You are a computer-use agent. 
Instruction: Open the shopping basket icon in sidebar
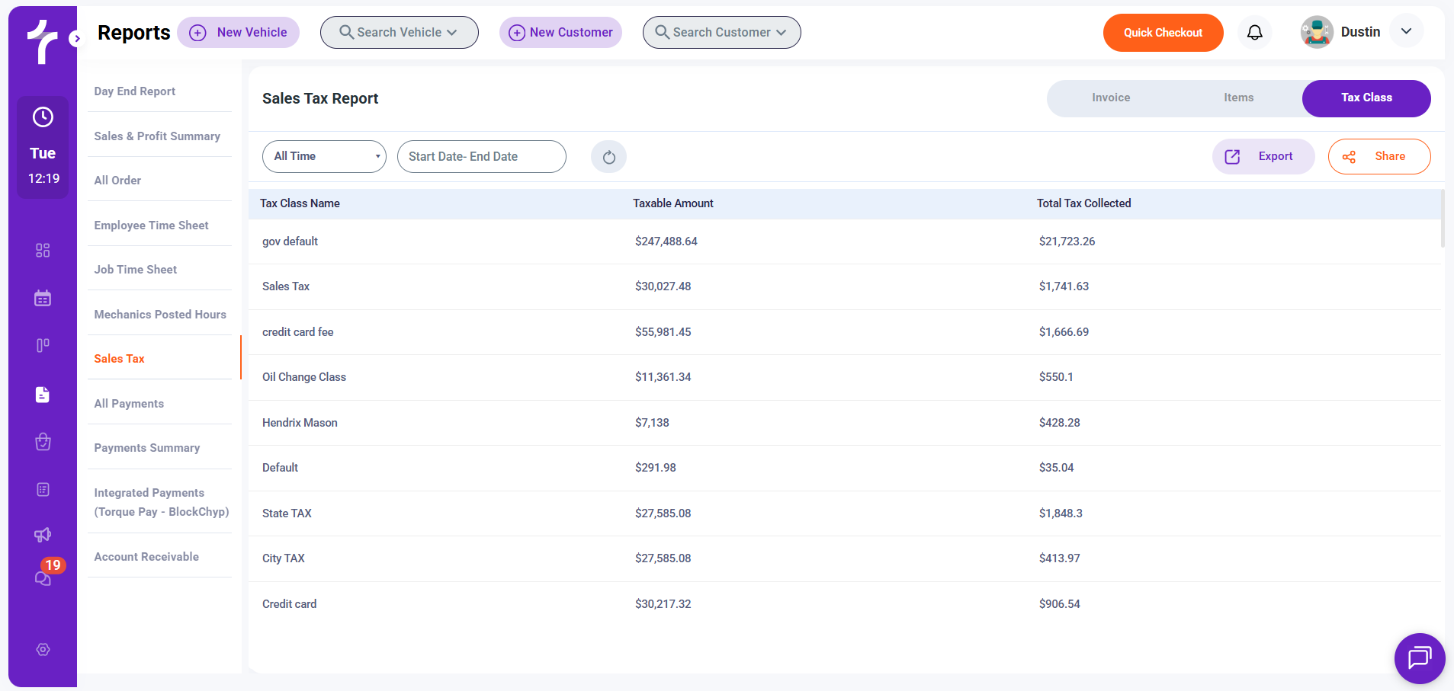click(43, 442)
